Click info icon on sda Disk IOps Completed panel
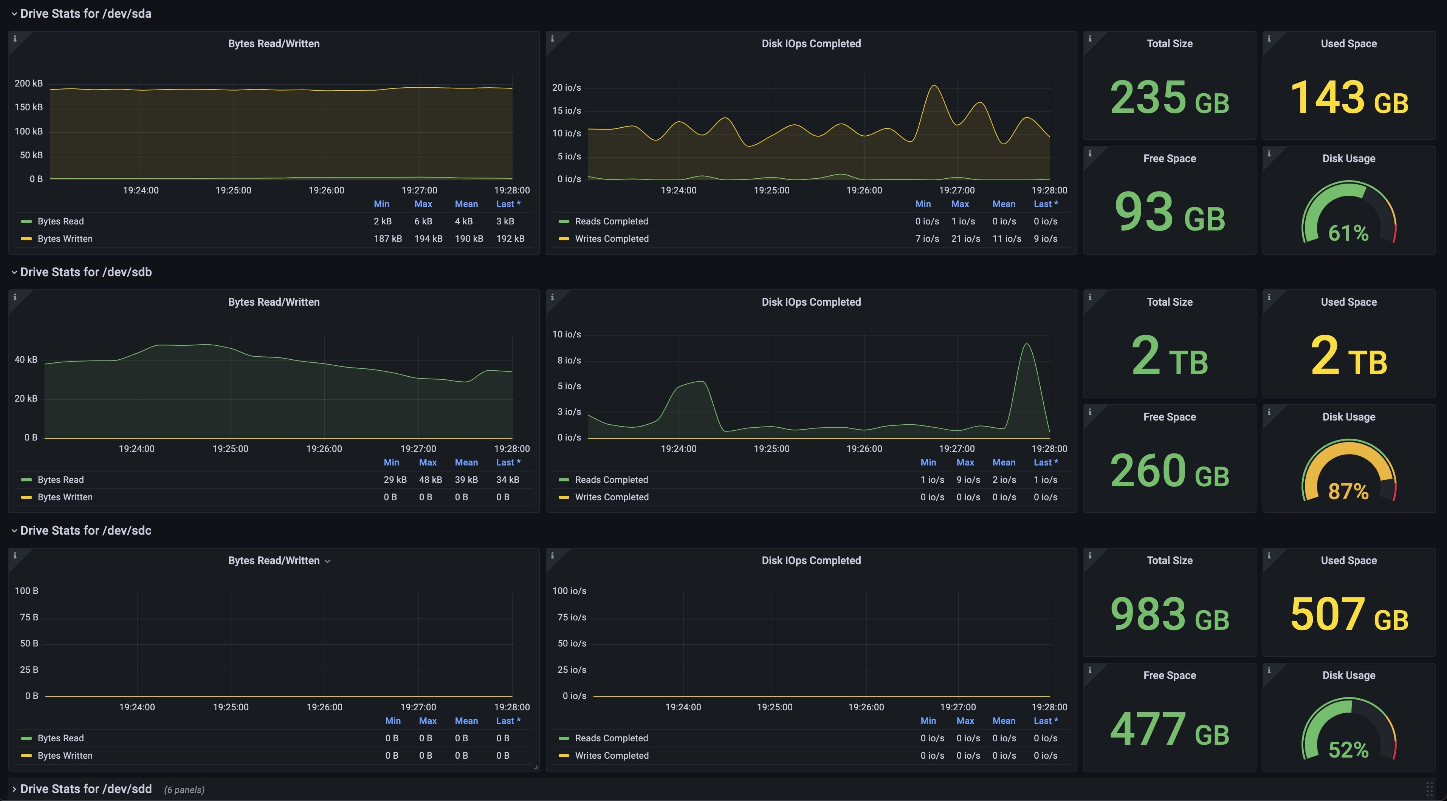Image resolution: width=1447 pixels, height=801 pixels. click(552, 39)
